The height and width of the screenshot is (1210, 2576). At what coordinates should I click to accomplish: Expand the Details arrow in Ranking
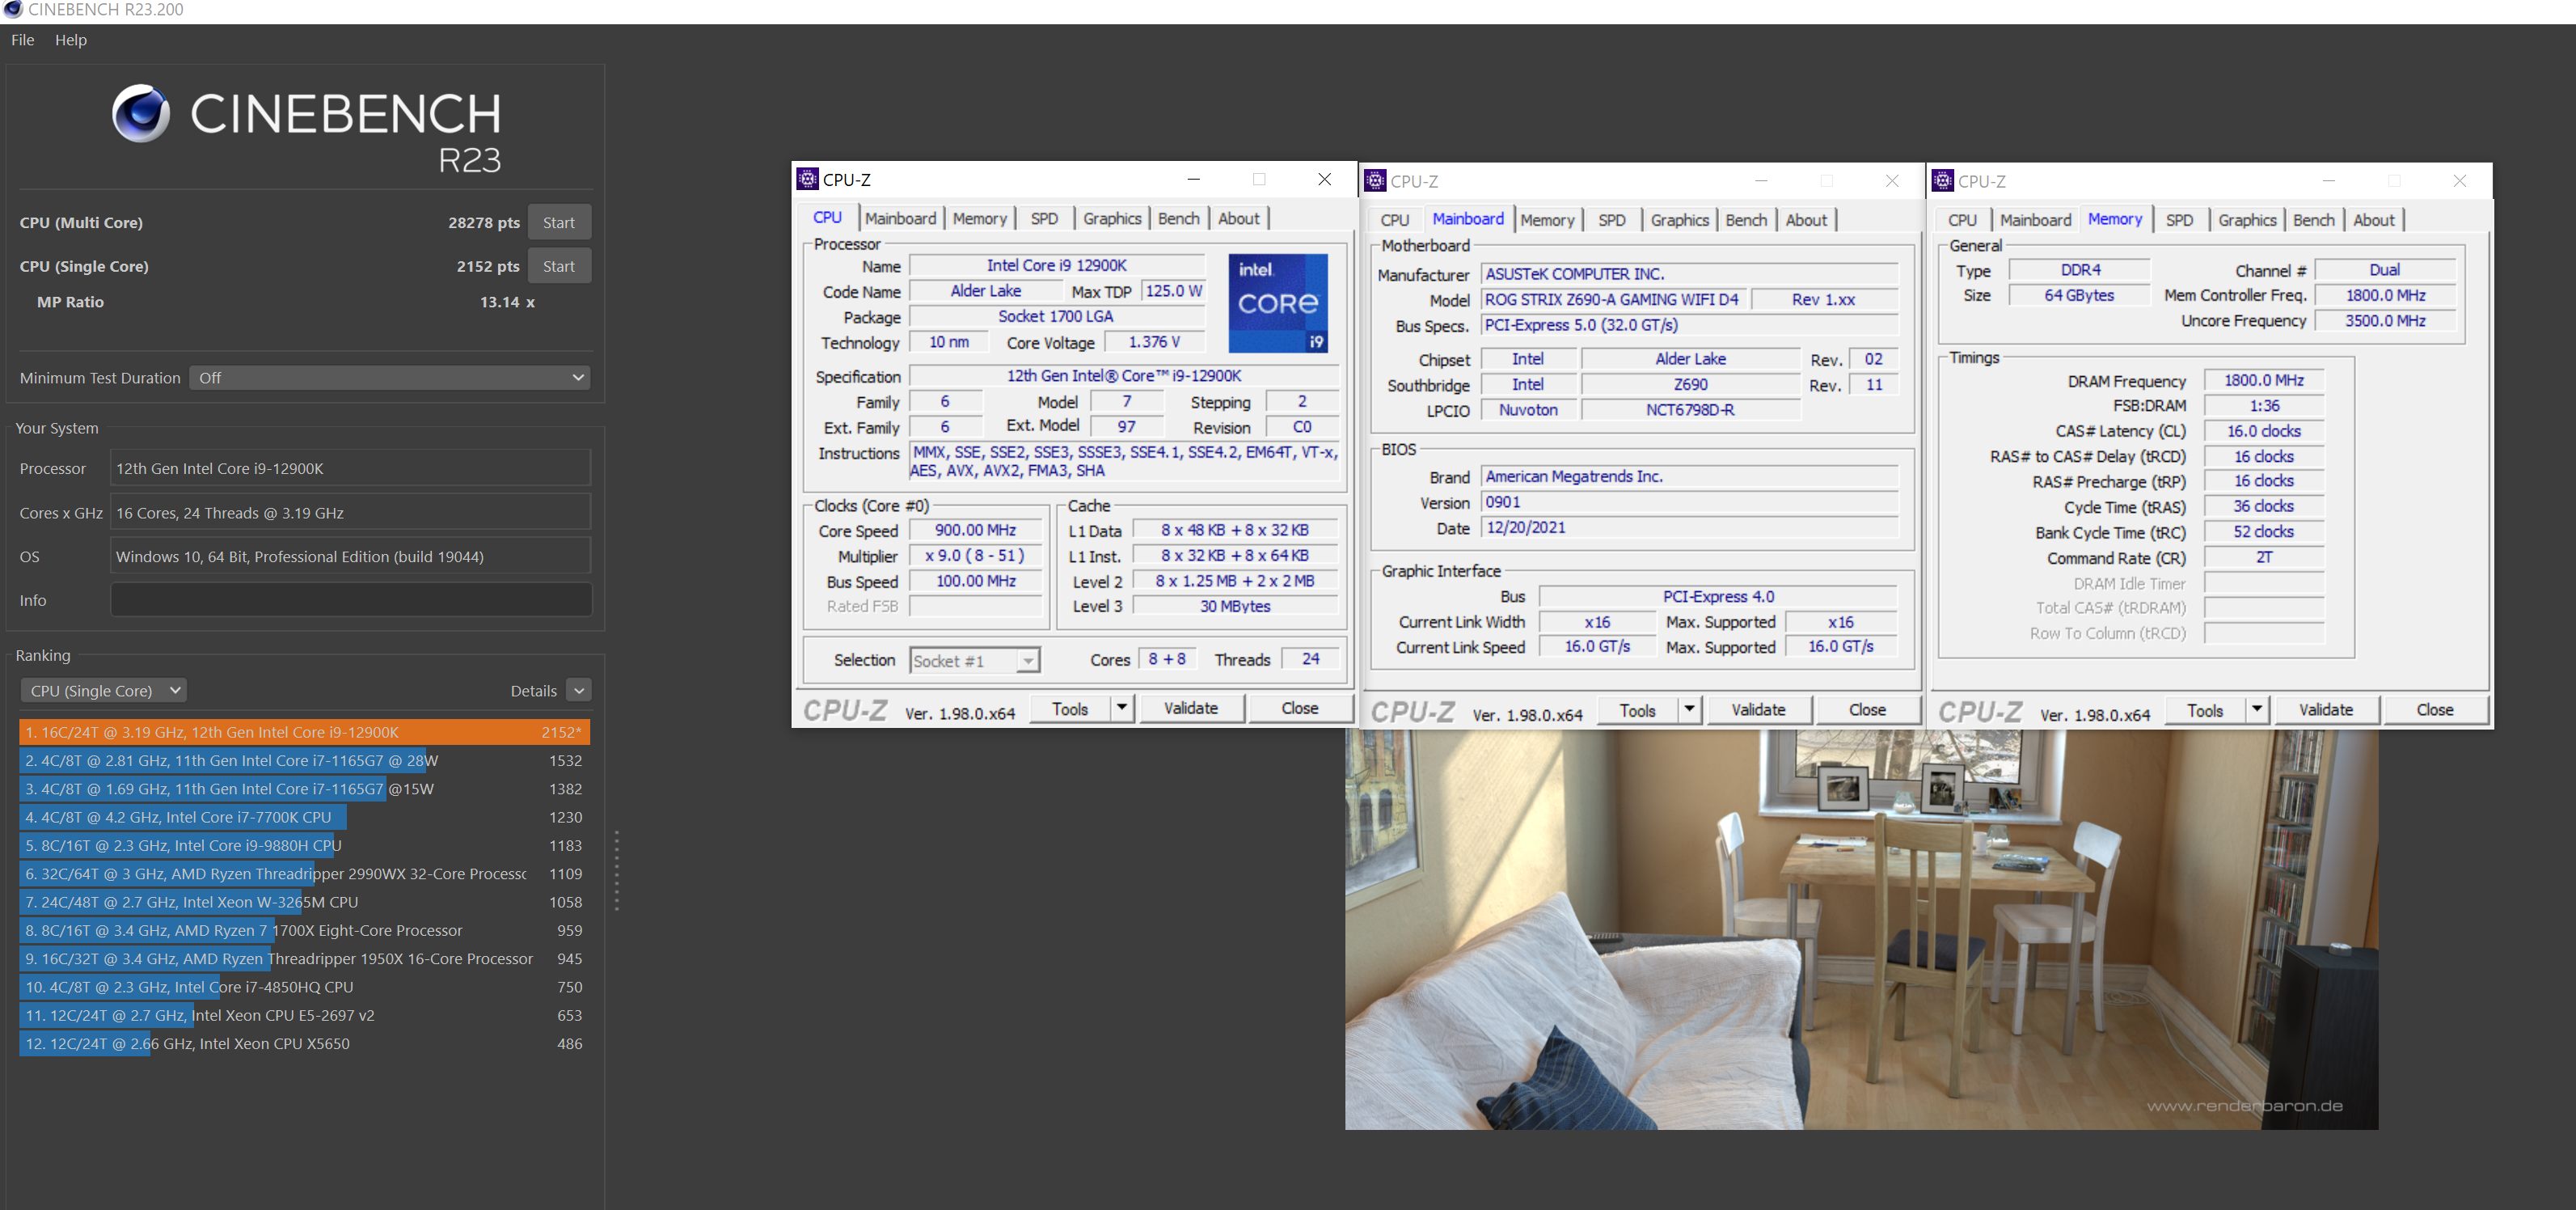(579, 691)
